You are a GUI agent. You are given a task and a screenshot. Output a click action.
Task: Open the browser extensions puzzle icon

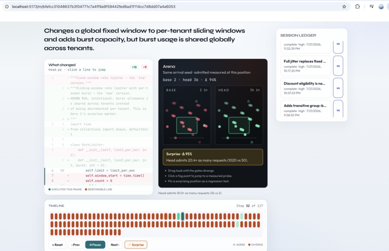tap(358, 7)
